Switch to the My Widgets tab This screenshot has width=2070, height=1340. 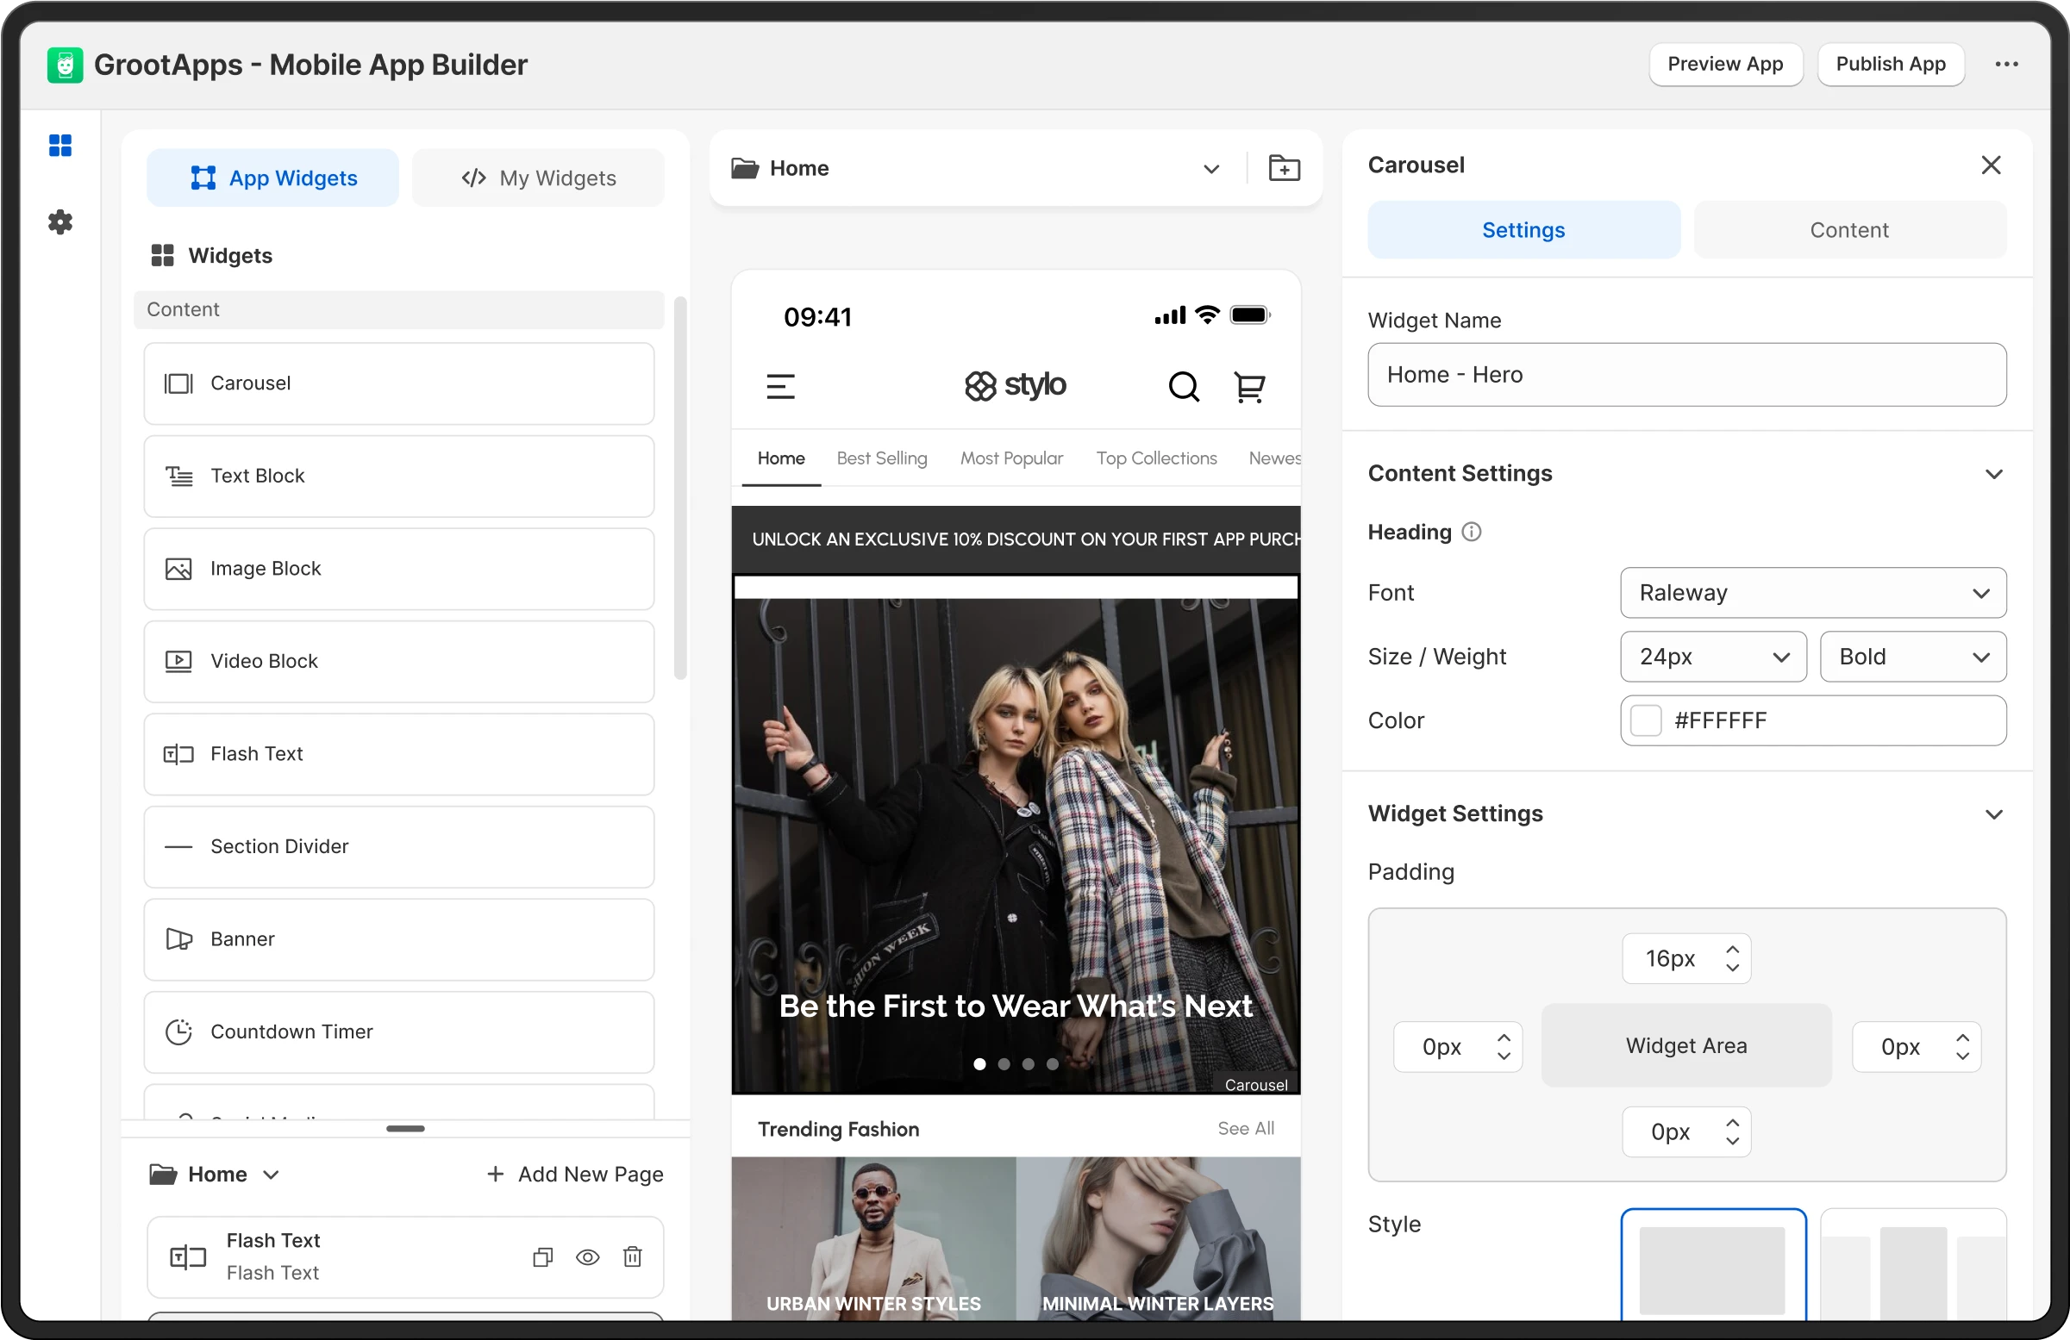538,178
